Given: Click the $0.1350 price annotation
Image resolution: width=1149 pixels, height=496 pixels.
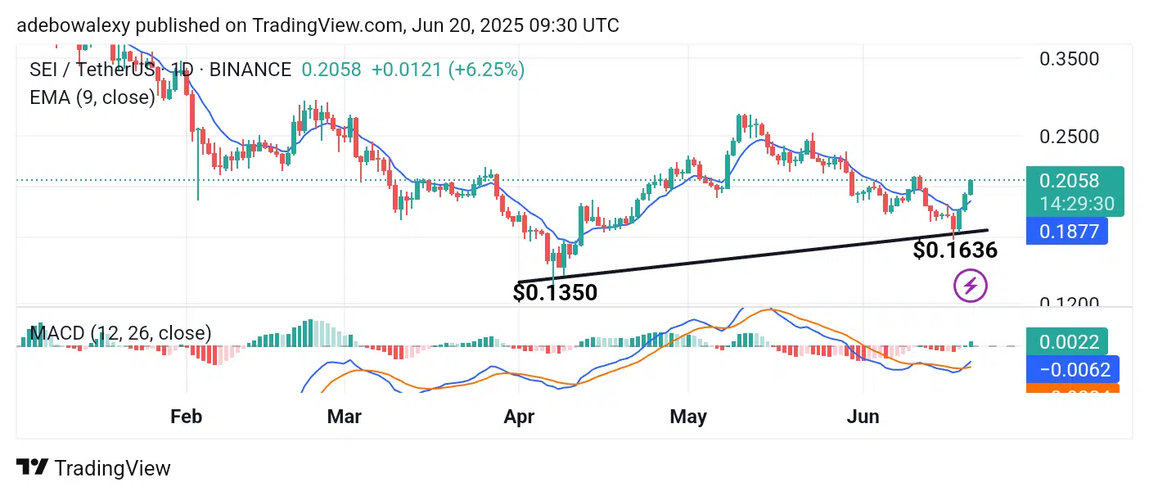Looking at the screenshot, I should [555, 291].
